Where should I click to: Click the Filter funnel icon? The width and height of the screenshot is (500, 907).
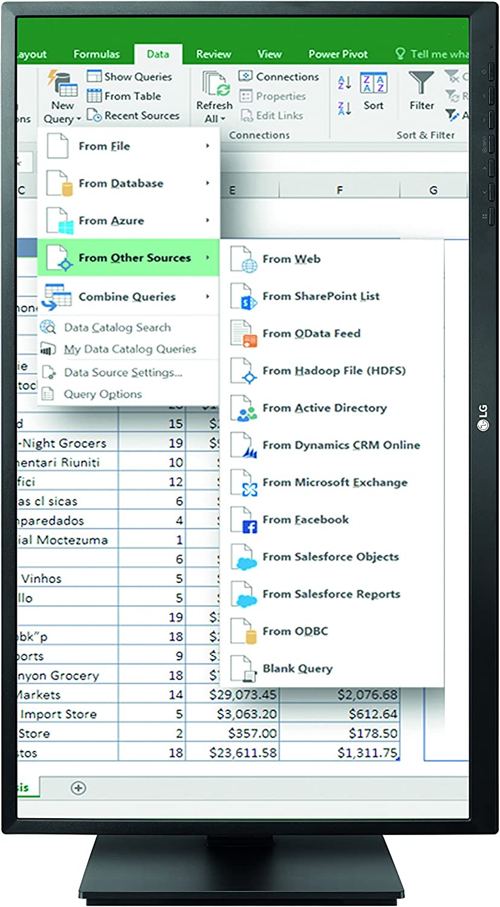pos(421,83)
